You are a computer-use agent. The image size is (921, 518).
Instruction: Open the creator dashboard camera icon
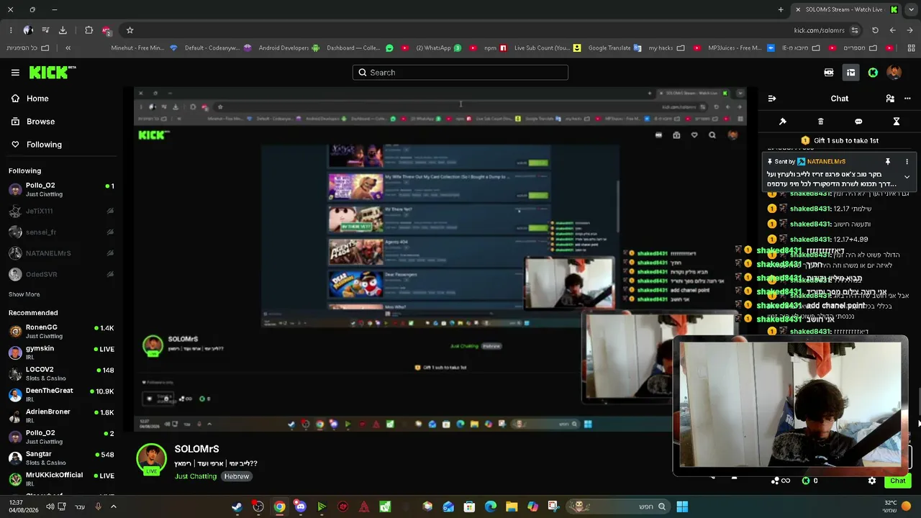click(829, 73)
